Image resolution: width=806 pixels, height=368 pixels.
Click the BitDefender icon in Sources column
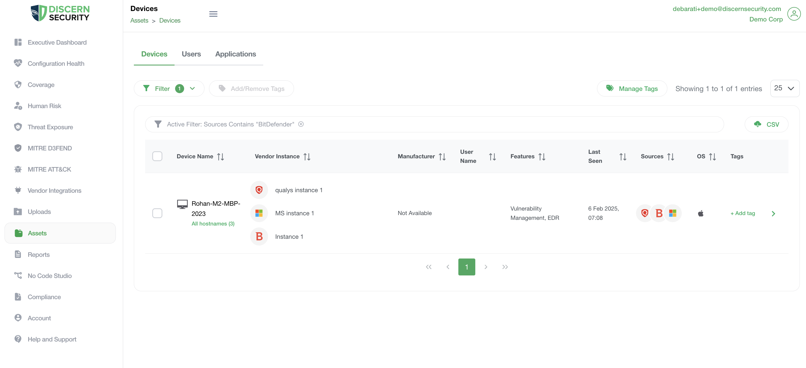pos(659,213)
